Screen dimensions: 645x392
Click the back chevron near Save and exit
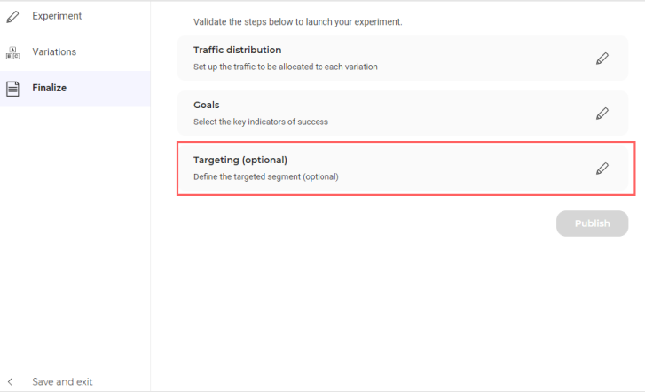point(11,381)
